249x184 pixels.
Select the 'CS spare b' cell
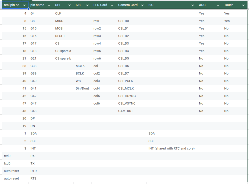pyautogui.click(x=64, y=58)
